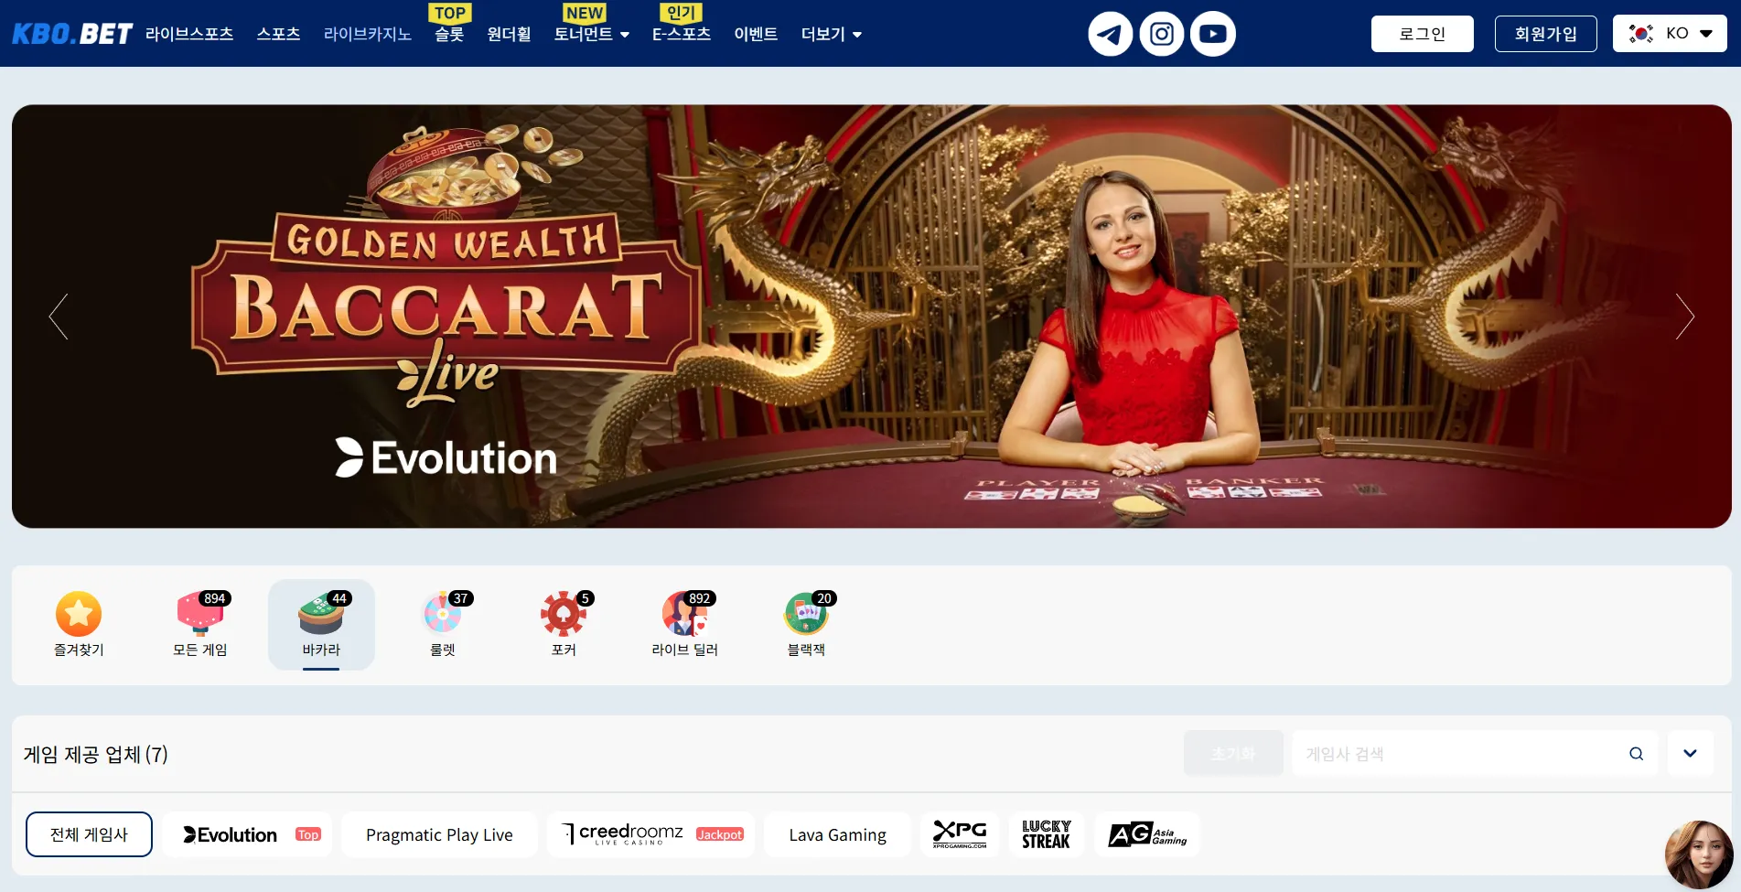Viewport: 1741px width, 892px height.
Task: Expand the 토너먼트 menu
Action: point(591,34)
